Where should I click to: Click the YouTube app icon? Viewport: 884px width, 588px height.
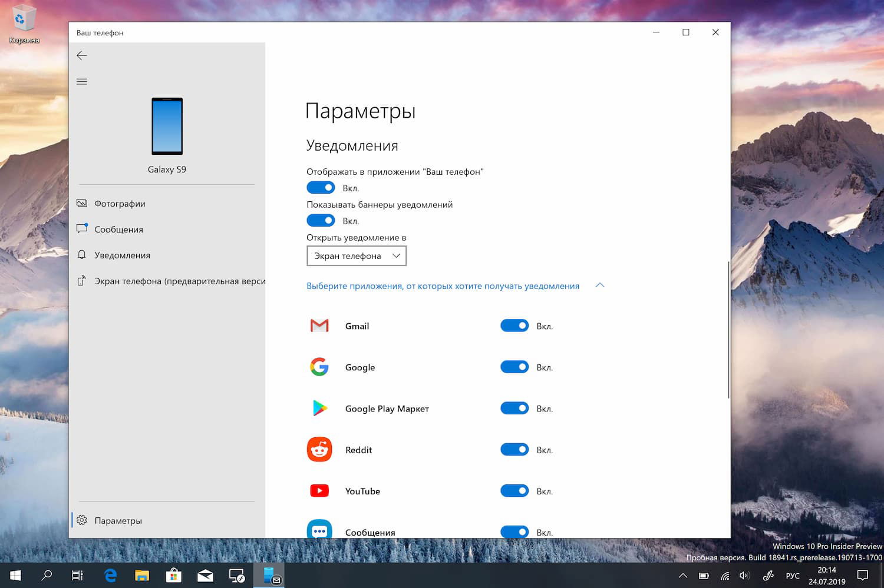coord(319,490)
